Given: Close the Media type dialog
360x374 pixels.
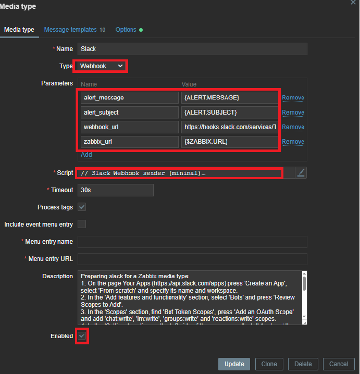Looking at the screenshot, I should coord(353,3).
